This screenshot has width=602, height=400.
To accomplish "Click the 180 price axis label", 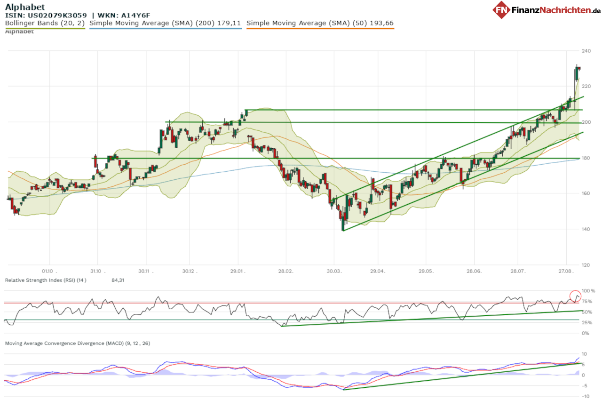I will (586, 158).
